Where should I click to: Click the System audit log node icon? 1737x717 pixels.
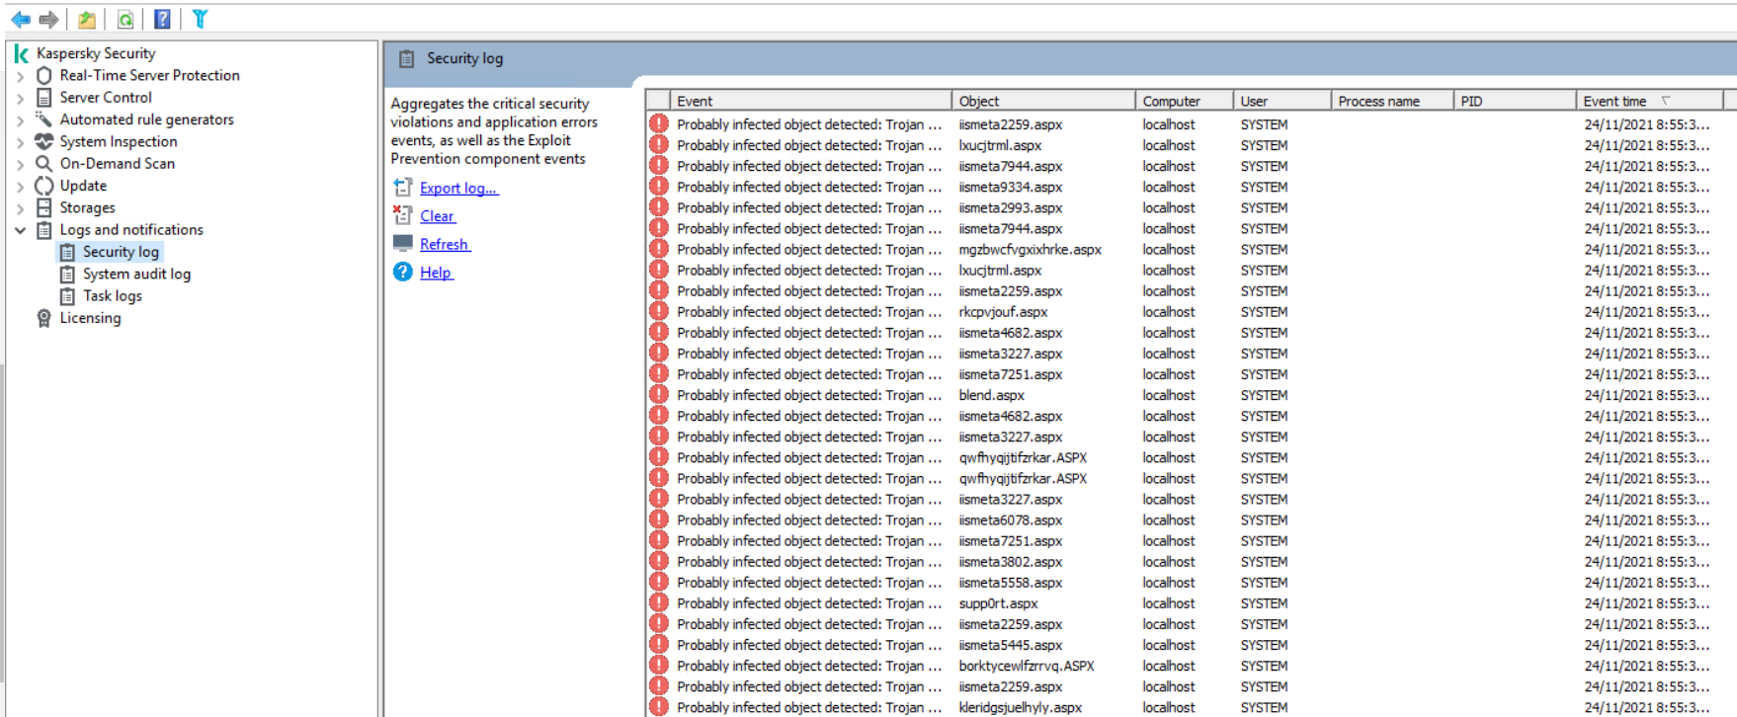[67, 274]
